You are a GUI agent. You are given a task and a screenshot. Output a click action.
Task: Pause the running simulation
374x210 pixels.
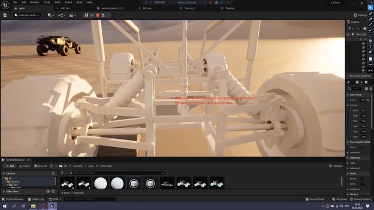pyautogui.click(x=86, y=15)
